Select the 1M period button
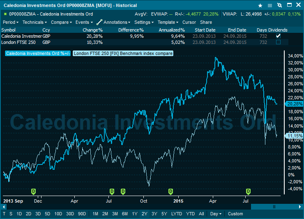The image size is (304, 219). pyautogui.click(x=95, y=214)
